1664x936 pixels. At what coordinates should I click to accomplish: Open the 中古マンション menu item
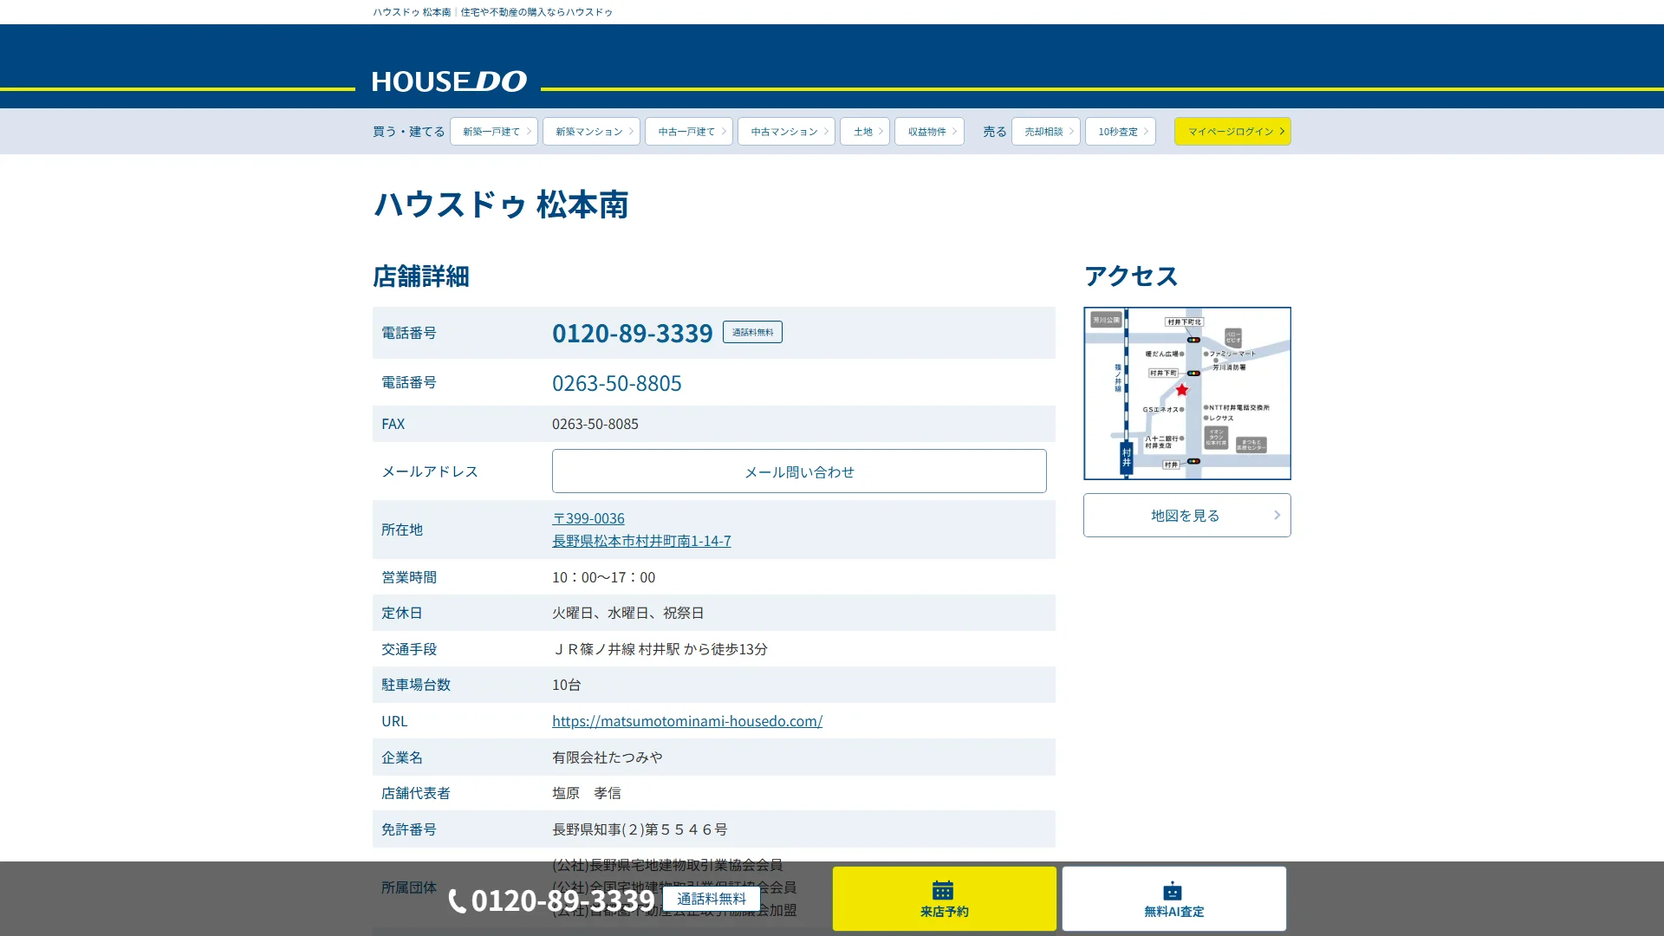(x=786, y=132)
